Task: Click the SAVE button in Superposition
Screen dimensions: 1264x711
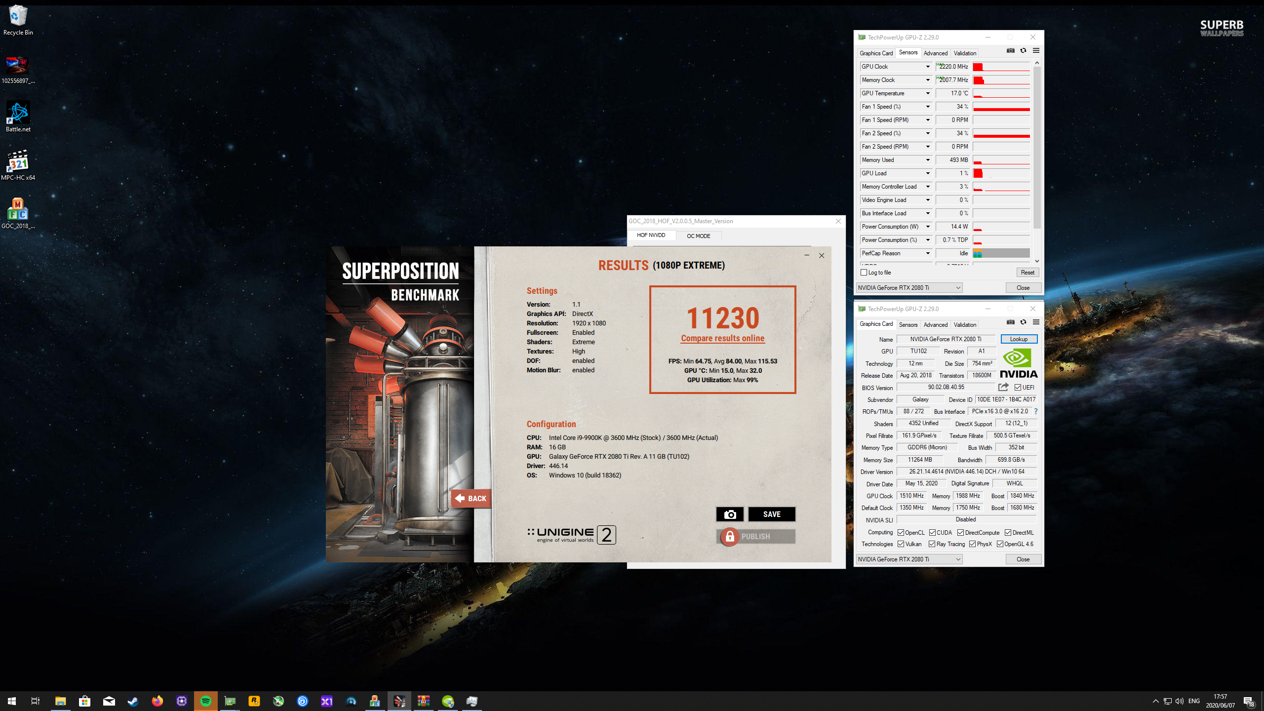Action: pyautogui.click(x=772, y=514)
